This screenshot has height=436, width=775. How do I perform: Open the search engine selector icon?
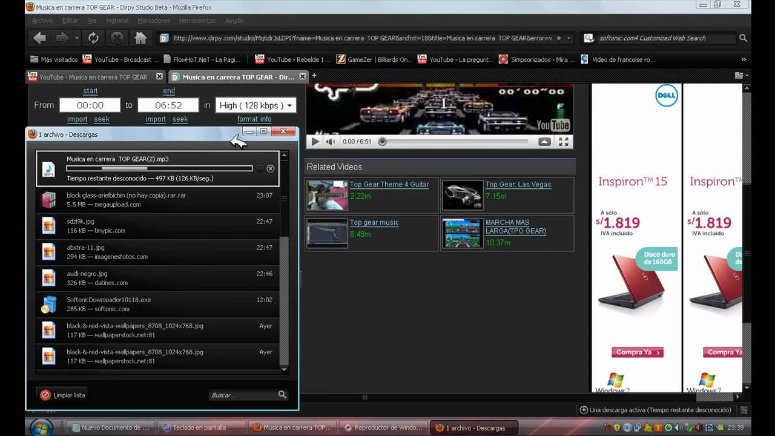[x=589, y=38]
